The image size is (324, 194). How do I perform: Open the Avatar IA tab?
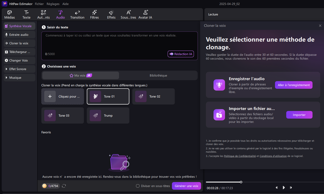click(145, 15)
